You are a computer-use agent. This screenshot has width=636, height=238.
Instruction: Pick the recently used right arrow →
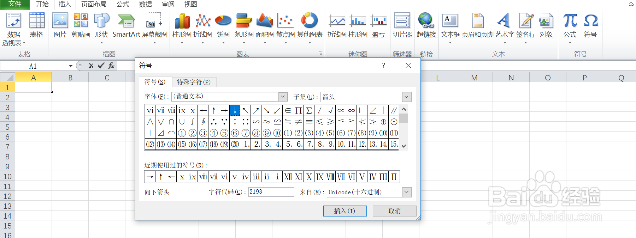(x=150, y=177)
